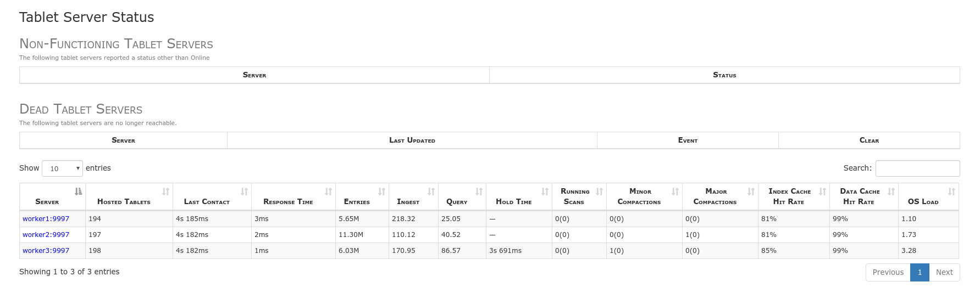Click the Search input field
969x293 pixels.
917,168
